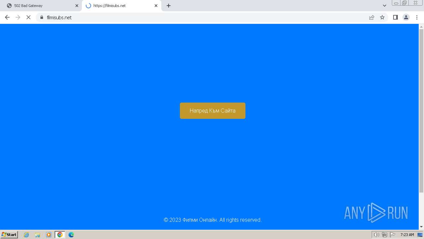Click the copyright Филми Онлайн text
Screen dimensions: 424x239
click(213, 220)
